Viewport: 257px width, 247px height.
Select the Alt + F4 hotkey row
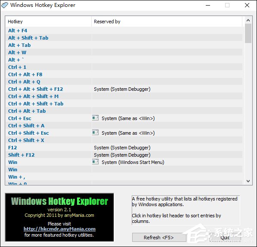pyautogui.click(x=124, y=31)
